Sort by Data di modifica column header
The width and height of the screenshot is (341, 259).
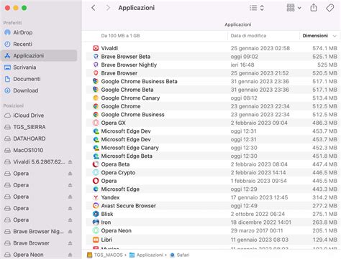click(248, 36)
